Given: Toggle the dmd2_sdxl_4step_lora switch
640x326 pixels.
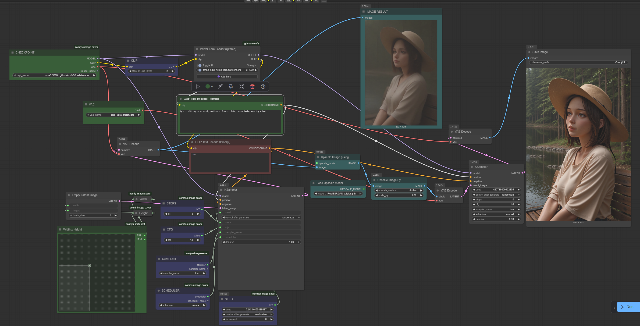Looking at the screenshot, I should coord(199,70).
